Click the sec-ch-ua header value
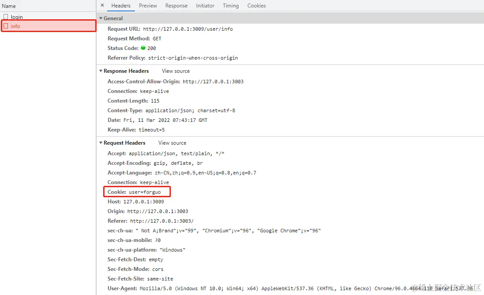Viewport: 484px width, 295px height. [x=228, y=231]
